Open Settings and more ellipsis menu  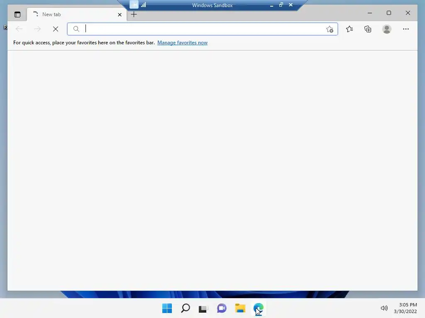pos(406,29)
